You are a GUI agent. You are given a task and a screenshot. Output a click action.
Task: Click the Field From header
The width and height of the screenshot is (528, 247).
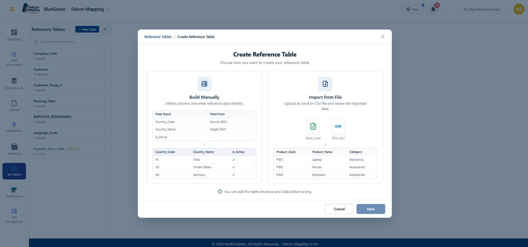tap(217, 114)
